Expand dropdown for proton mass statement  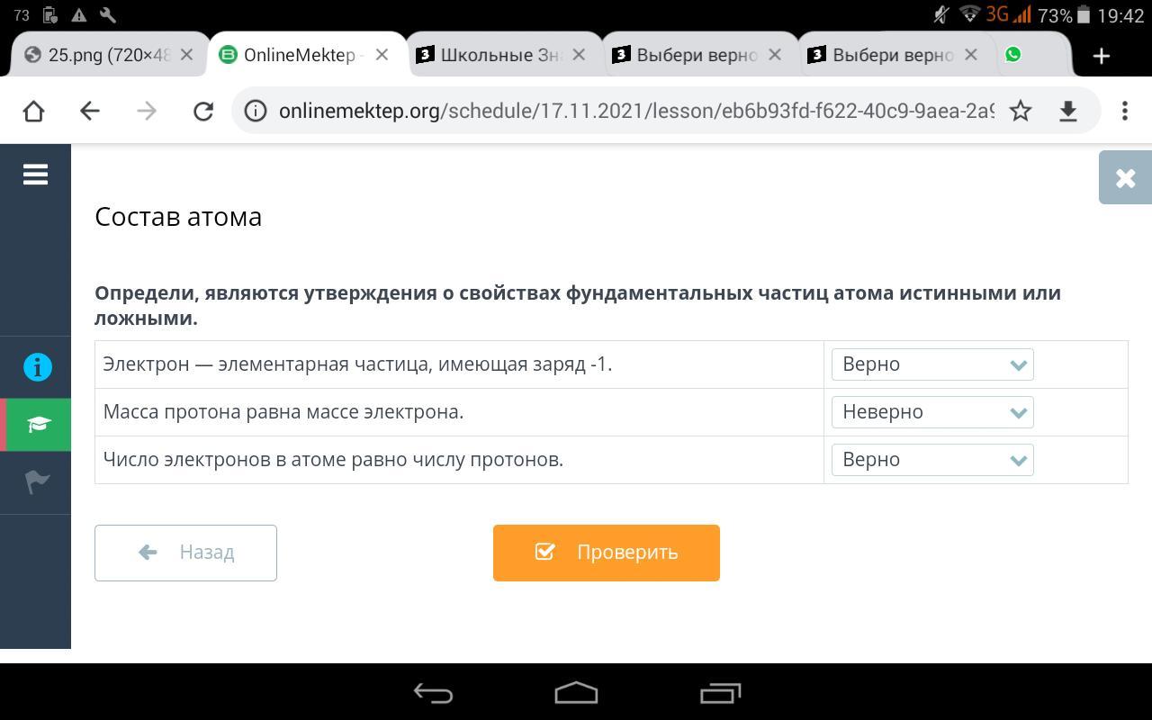coord(932,412)
